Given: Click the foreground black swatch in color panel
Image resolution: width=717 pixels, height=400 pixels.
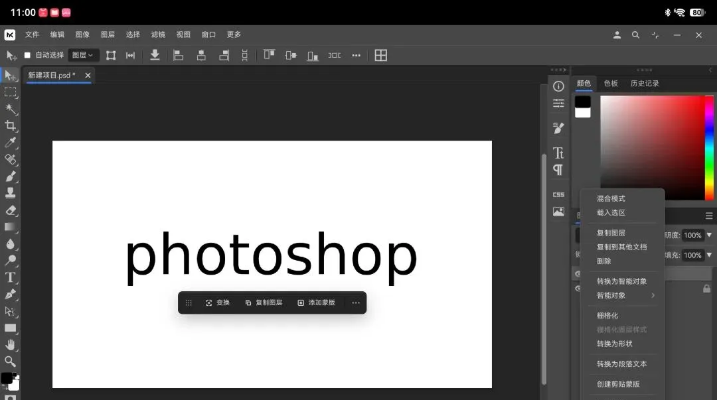Looking at the screenshot, I should pyautogui.click(x=583, y=101).
